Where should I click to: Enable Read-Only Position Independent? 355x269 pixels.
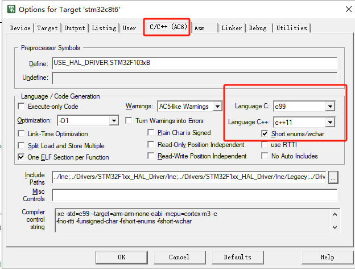(151, 144)
